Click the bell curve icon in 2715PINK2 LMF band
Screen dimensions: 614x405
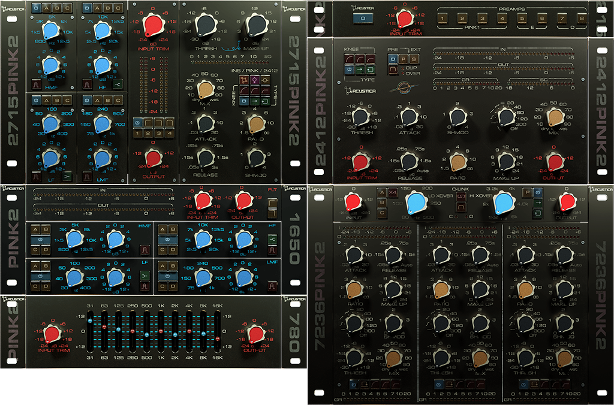(87, 176)
